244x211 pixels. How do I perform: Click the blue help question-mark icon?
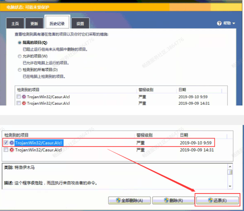point(219,23)
